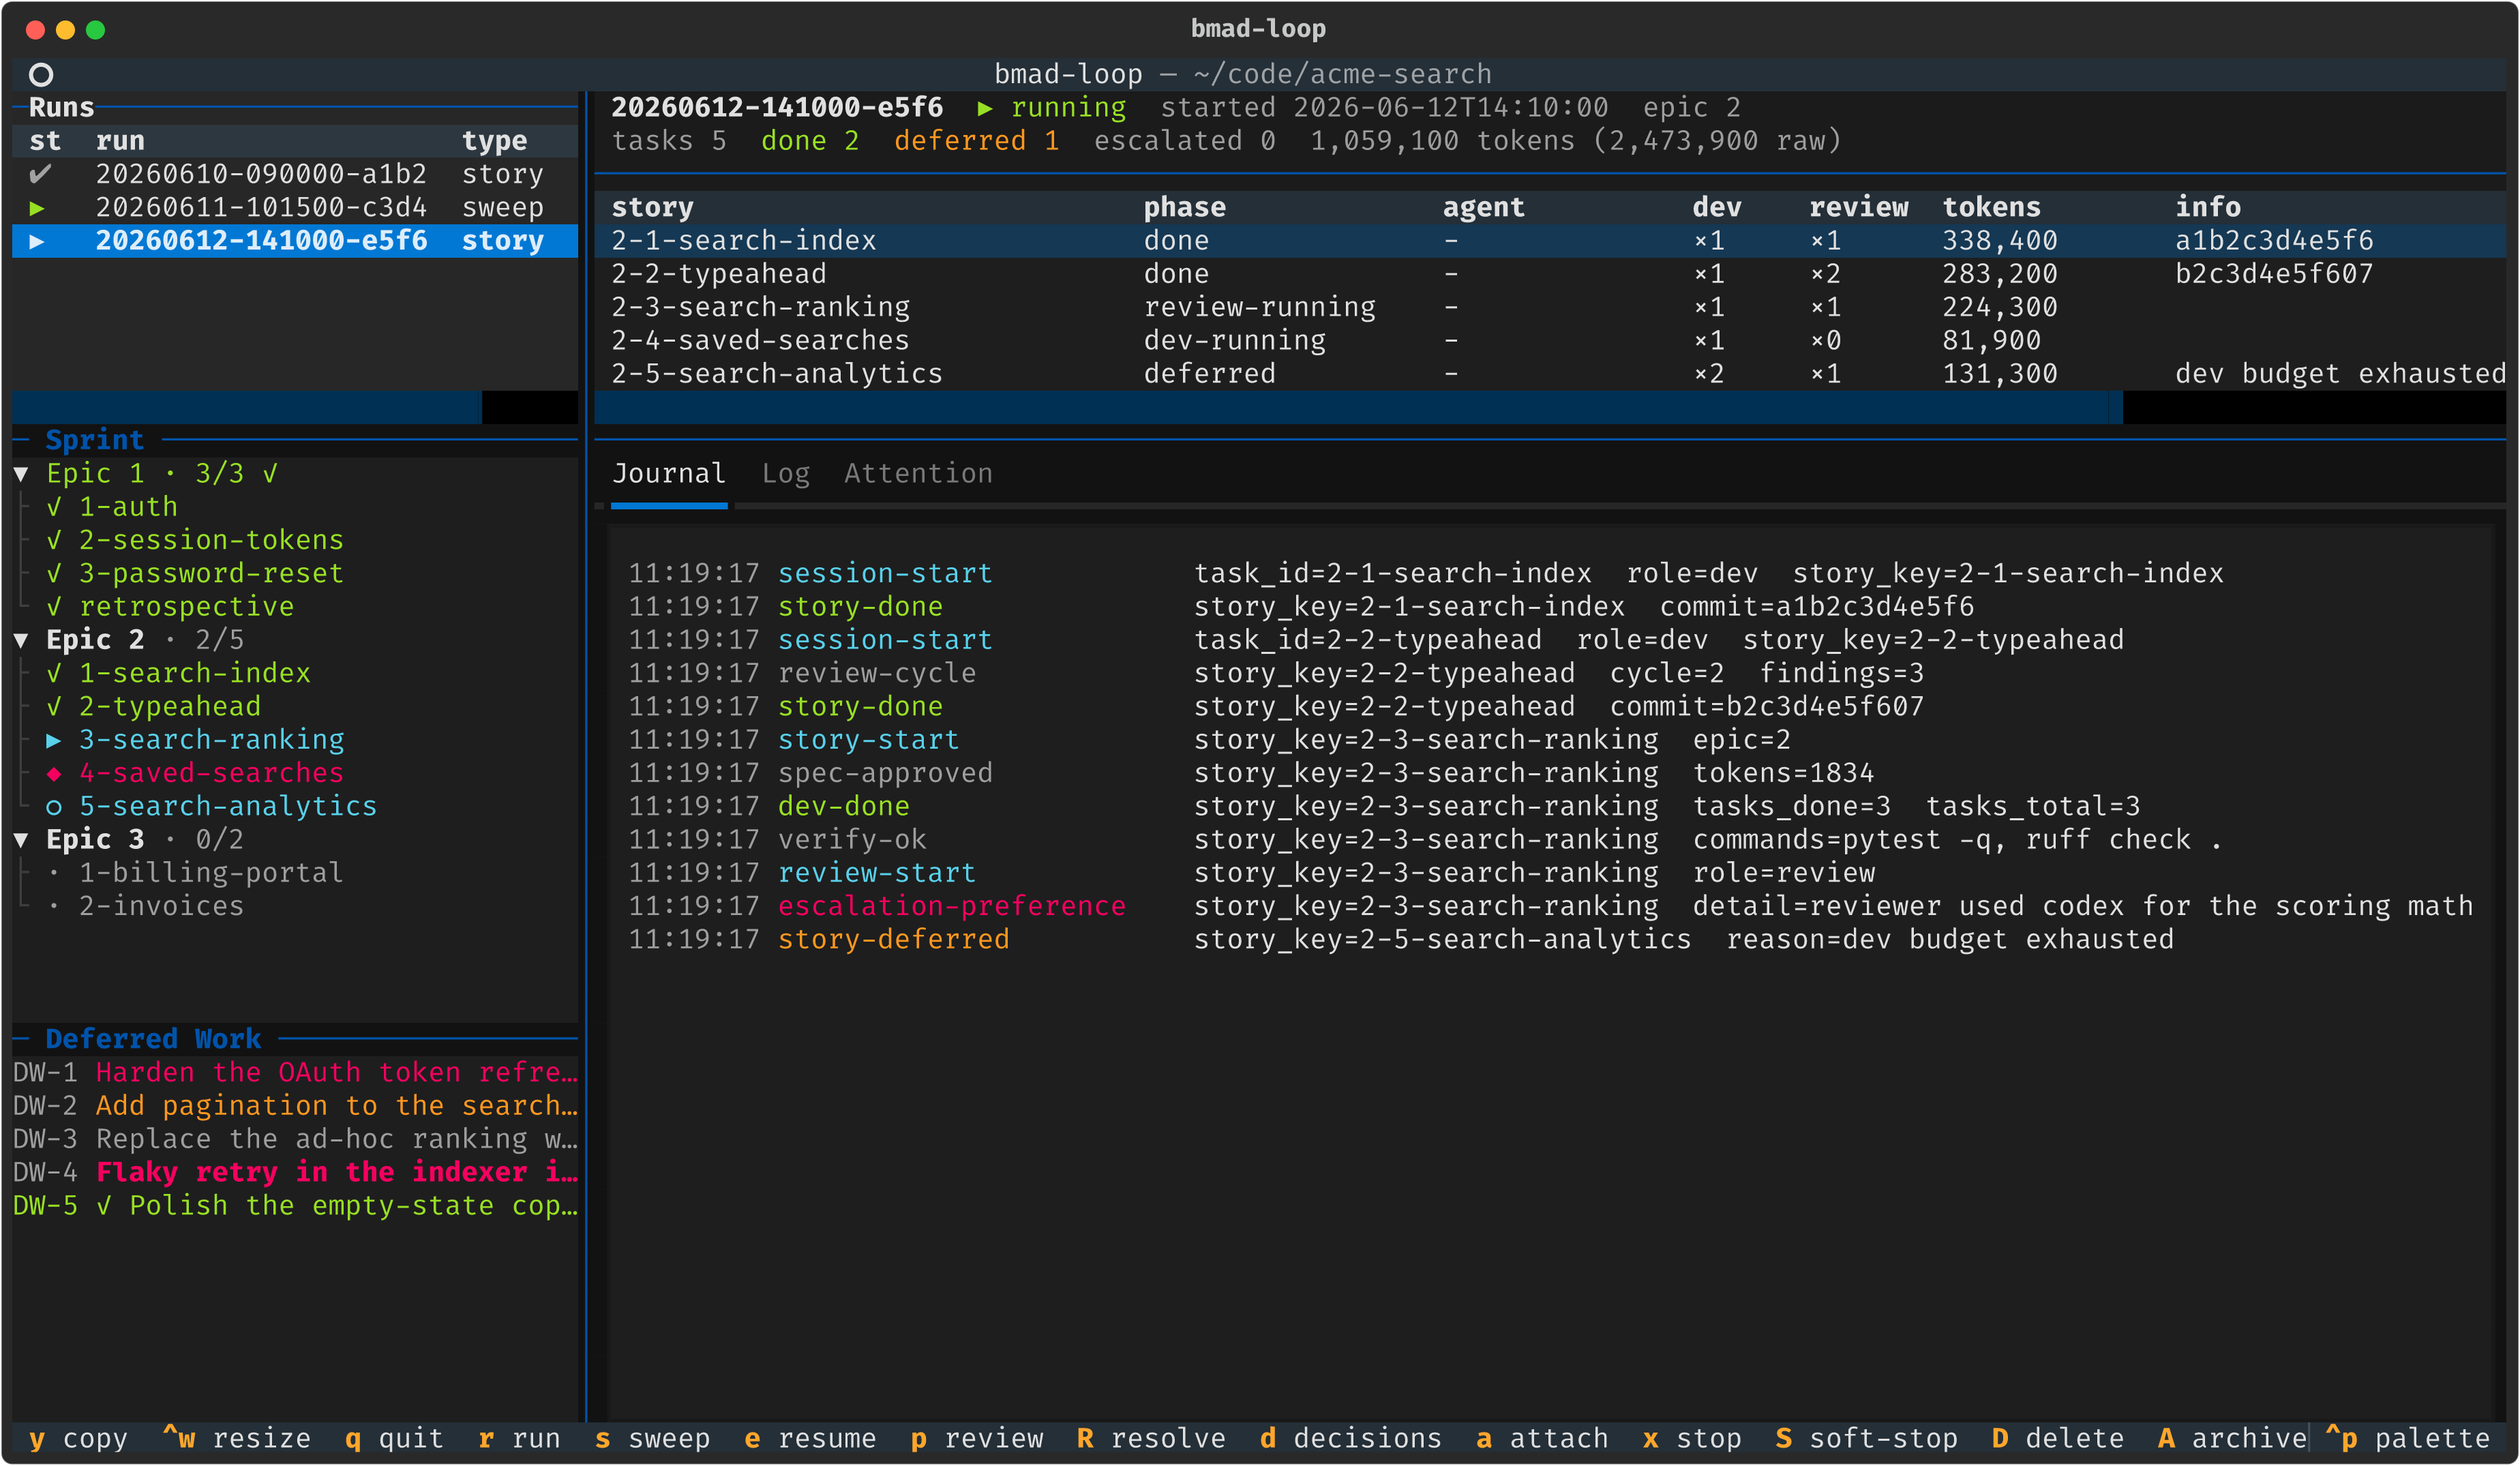Viewport: 2520px width, 1466px height.
Task: Click the 'a attach' footer shortcut
Action: pos(1542,1439)
